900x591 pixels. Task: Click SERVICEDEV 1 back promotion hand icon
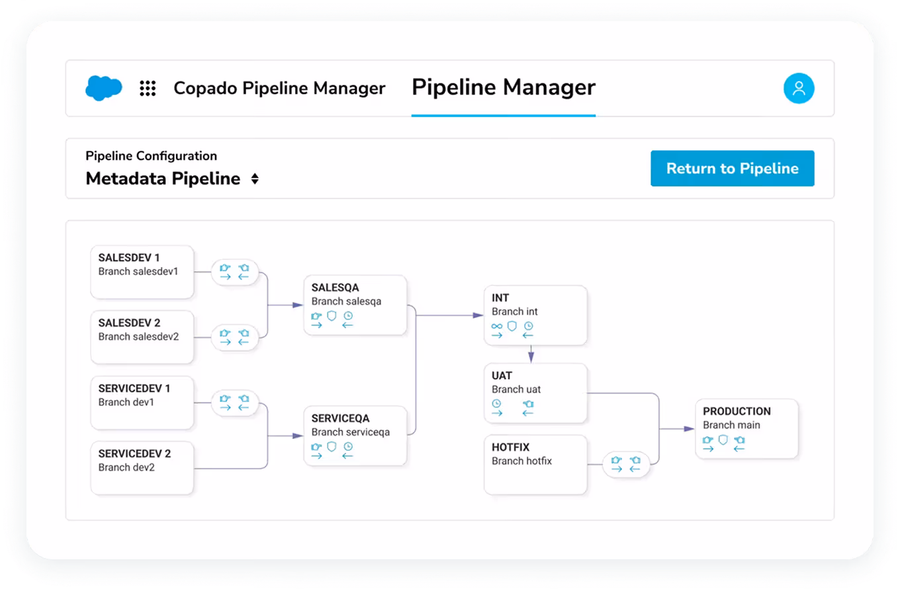pos(244,399)
